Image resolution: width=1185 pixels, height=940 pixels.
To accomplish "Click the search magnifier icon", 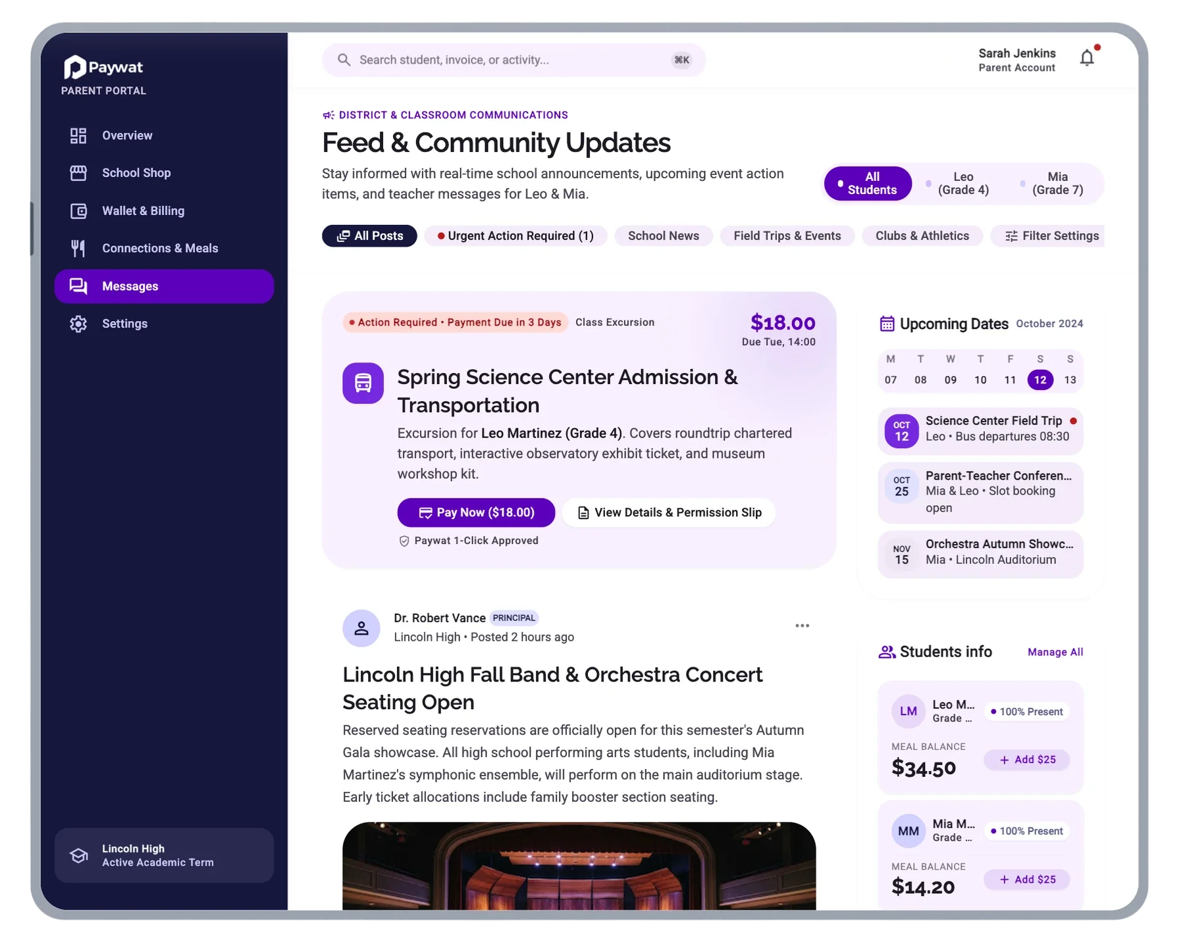I will pos(344,60).
